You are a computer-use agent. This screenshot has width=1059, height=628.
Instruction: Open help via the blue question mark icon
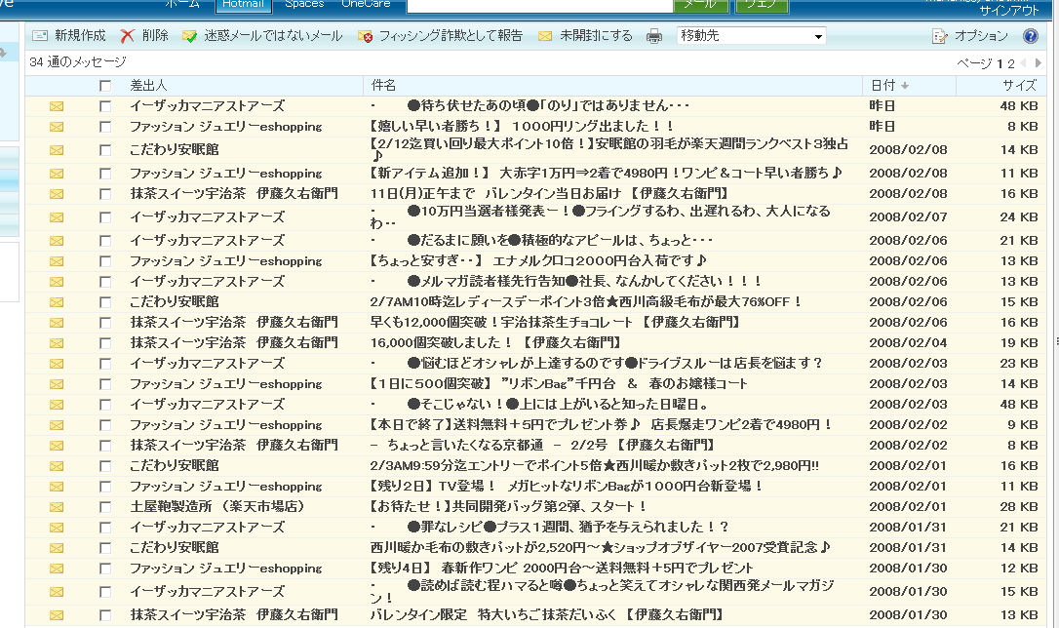point(1031,36)
